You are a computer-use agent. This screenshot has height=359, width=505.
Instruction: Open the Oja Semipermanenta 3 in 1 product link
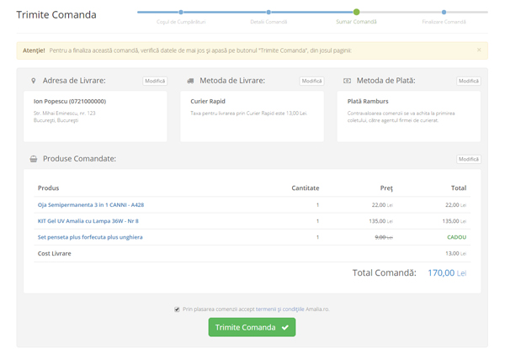pos(91,204)
